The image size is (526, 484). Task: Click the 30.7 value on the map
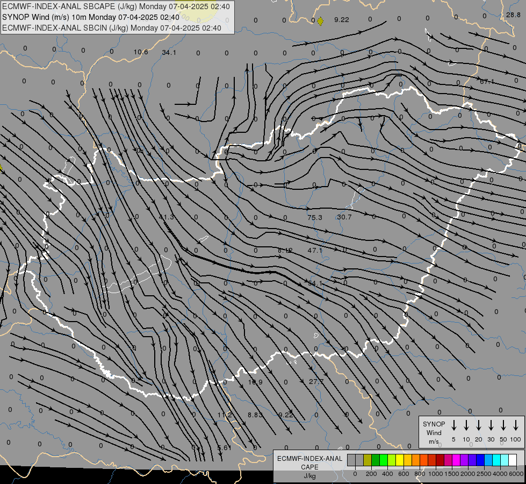(344, 217)
